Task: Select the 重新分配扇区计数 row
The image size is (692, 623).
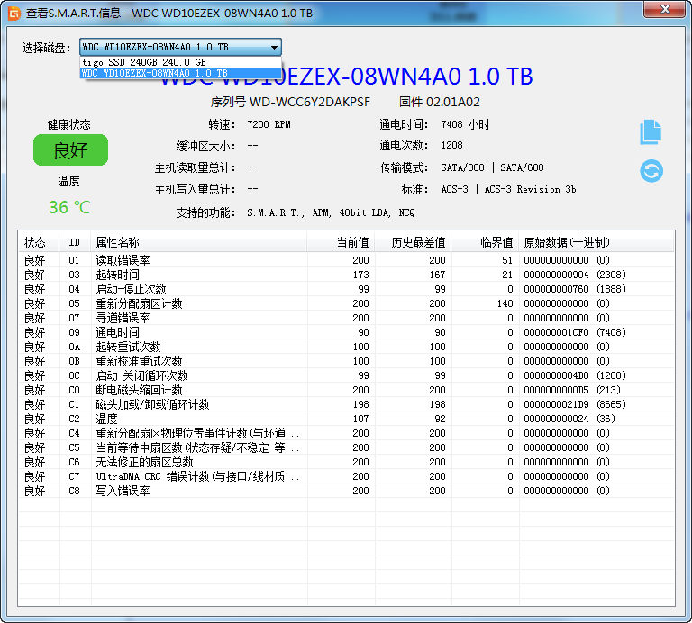Action: click(x=346, y=303)
